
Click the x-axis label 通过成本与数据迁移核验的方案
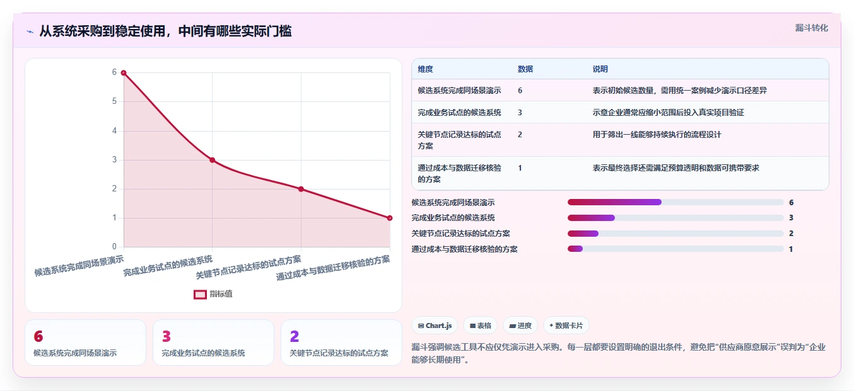point(333,268)
